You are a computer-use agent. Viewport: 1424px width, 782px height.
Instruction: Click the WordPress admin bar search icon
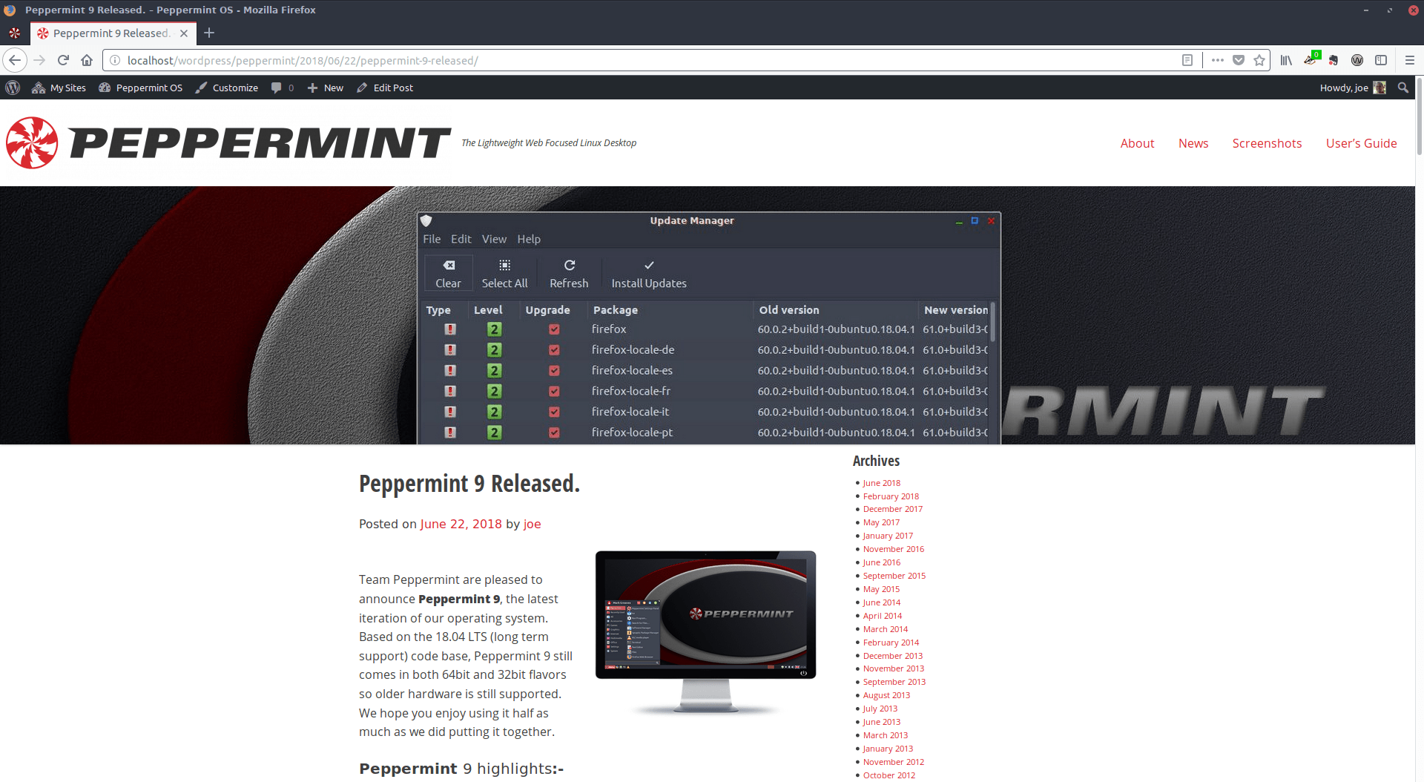[1402, 88]
